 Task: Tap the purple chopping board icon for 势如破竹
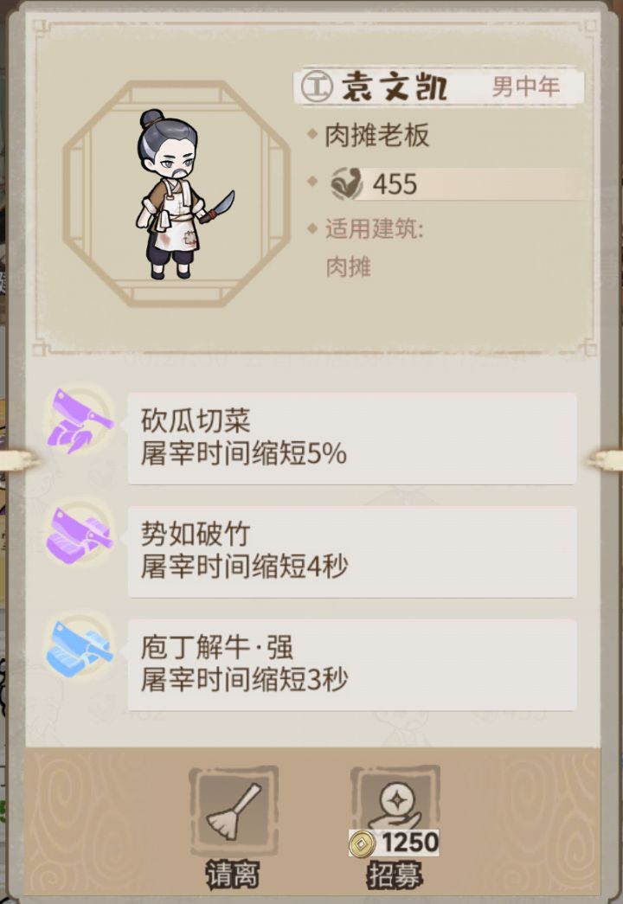[x=80, y=536]
